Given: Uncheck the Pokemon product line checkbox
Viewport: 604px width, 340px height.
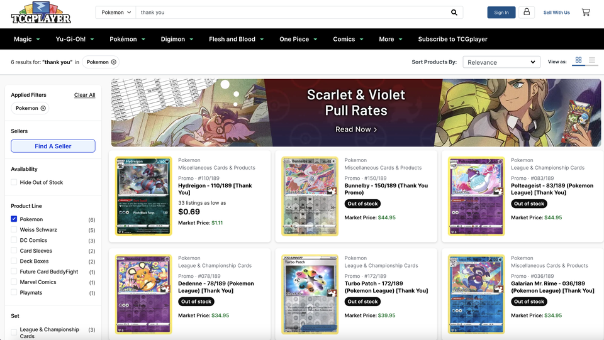Looking at the screenshot, I should (14, 219).
